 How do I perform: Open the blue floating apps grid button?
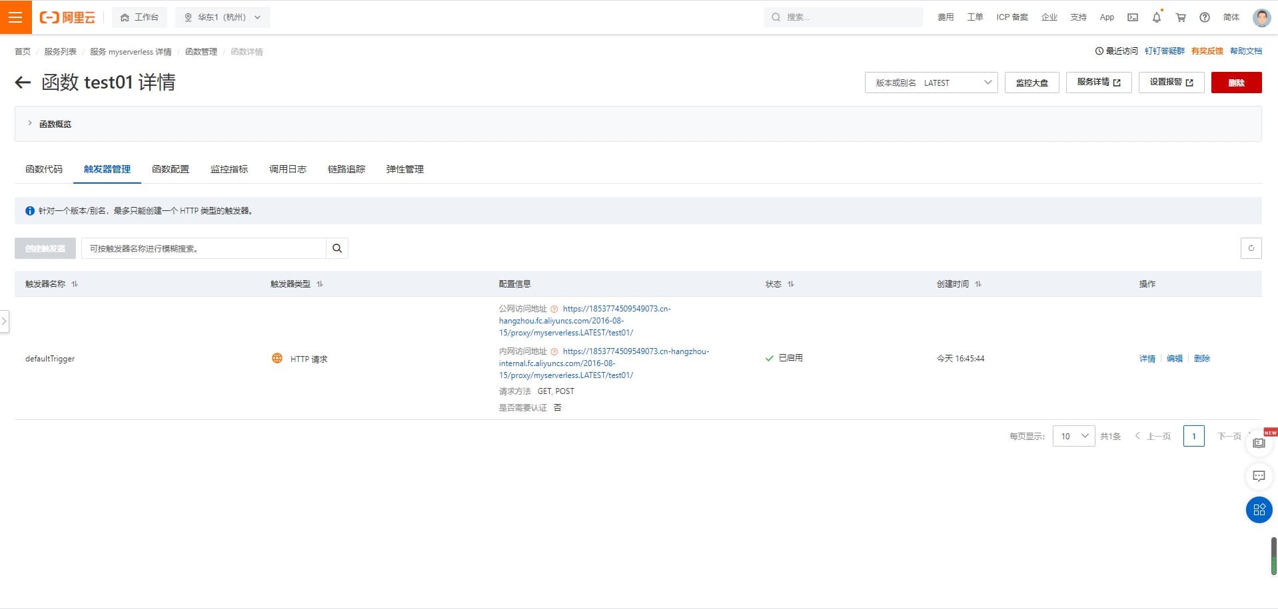[x=1259, y=510]
